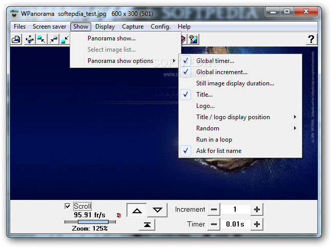Maximize the WPanorama window
The height and width of the screenshot is (248, 332).
[287, 12]
